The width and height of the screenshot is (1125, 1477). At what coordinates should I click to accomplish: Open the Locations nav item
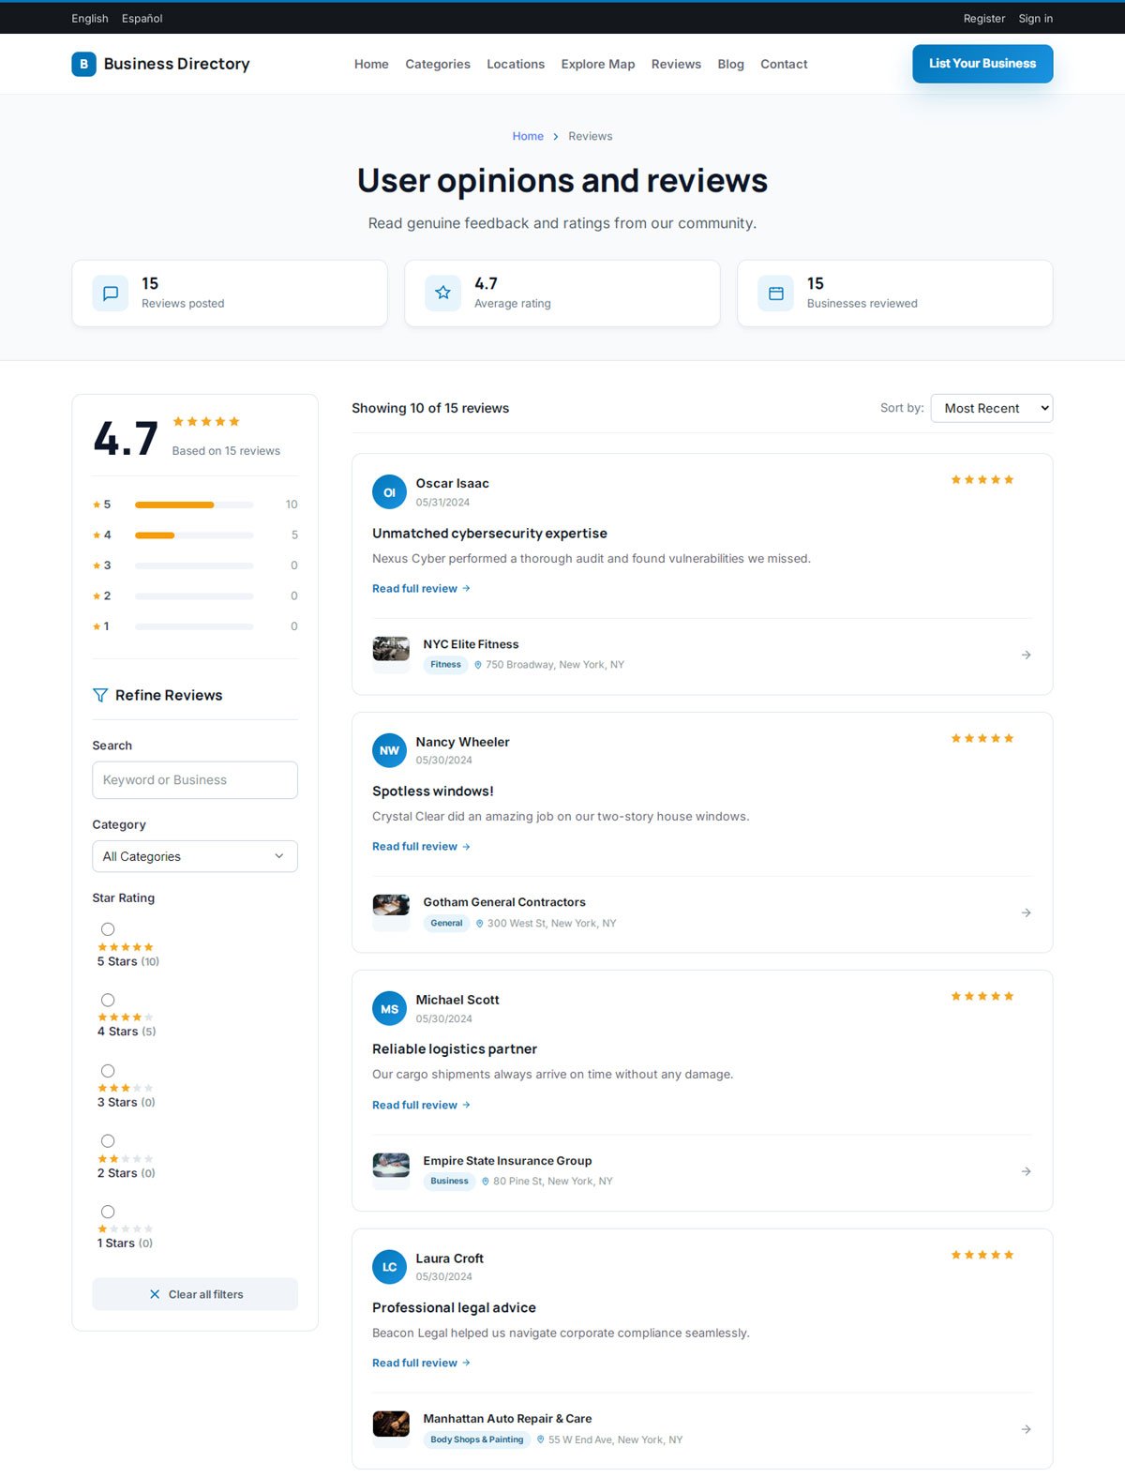click(516, 64)
